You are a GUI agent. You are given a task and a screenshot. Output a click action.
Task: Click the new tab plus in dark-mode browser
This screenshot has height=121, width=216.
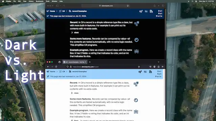point(159,6)
